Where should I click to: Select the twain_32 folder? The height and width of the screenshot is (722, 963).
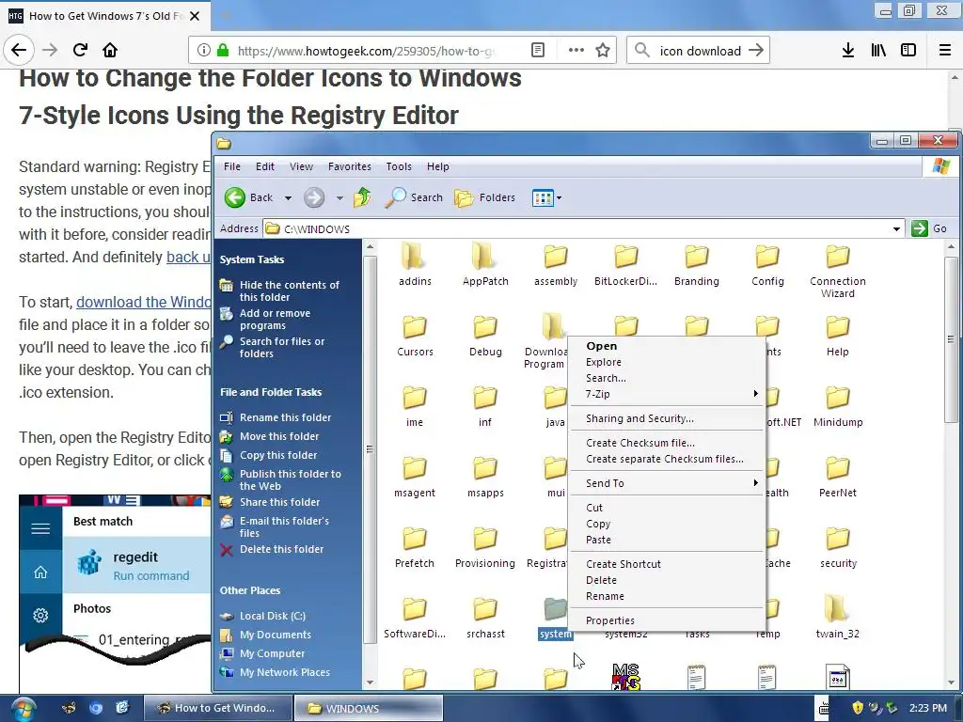tap(838, 618)
